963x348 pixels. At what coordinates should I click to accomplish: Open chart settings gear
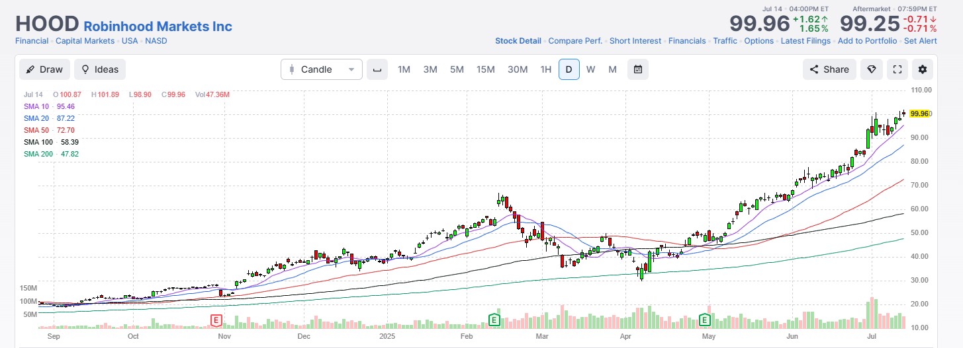[x=923, y=69]
